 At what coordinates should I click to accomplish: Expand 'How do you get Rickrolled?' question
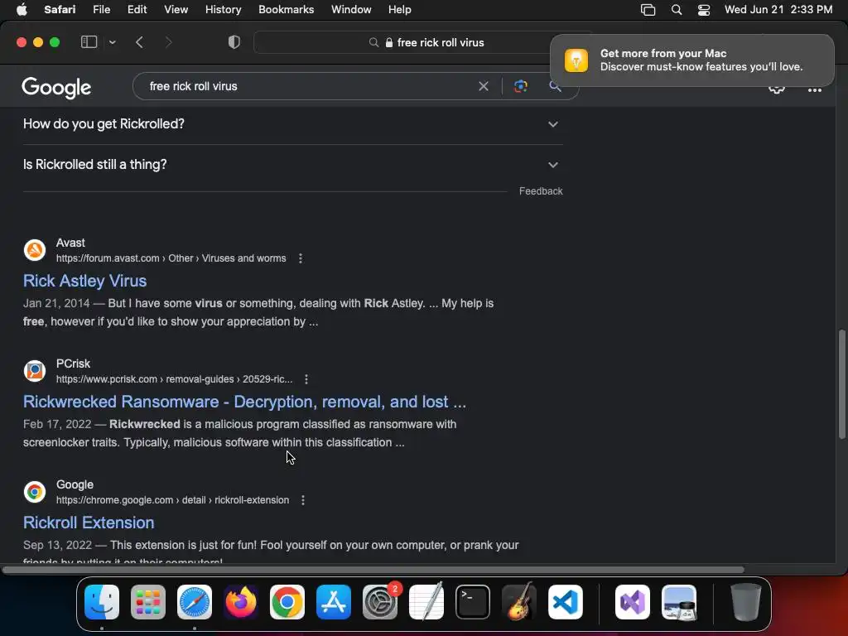tap(293, 124)
